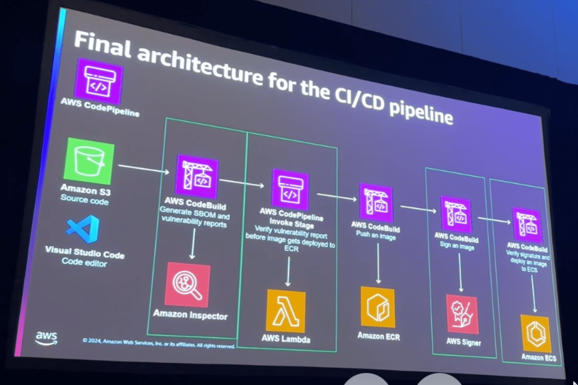The image size is (578, 385).
Task: Click 'AWS CodeBuild' label above Push an image
Action: click(x=375, y=227)
